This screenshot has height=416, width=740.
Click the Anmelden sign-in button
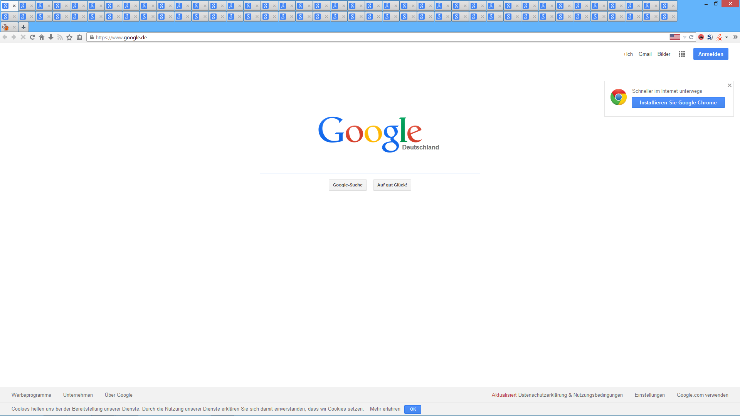pos(710,54)
